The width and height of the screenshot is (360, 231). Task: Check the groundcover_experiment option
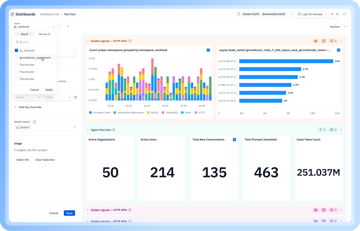click(x=16, y=58)
